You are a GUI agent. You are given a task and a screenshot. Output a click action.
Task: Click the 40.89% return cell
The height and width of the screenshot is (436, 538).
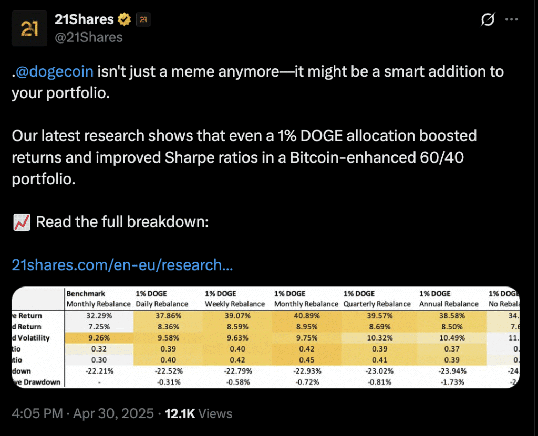(306, 316)
